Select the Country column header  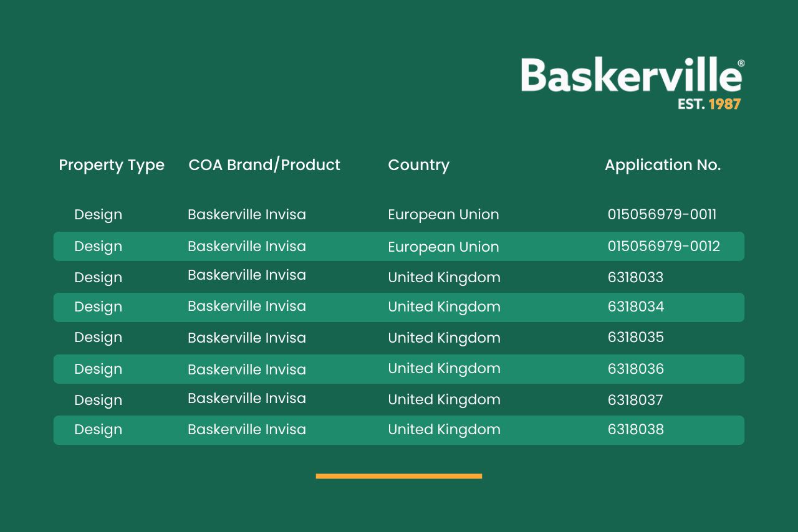[418, 165]
